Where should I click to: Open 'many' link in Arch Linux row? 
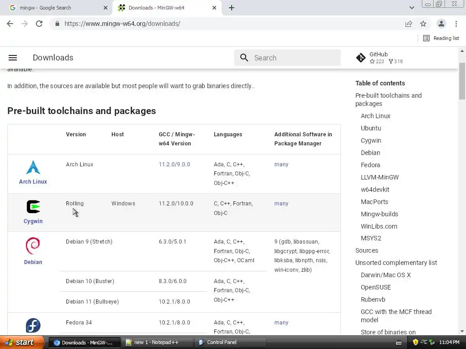tap(281, 165)
